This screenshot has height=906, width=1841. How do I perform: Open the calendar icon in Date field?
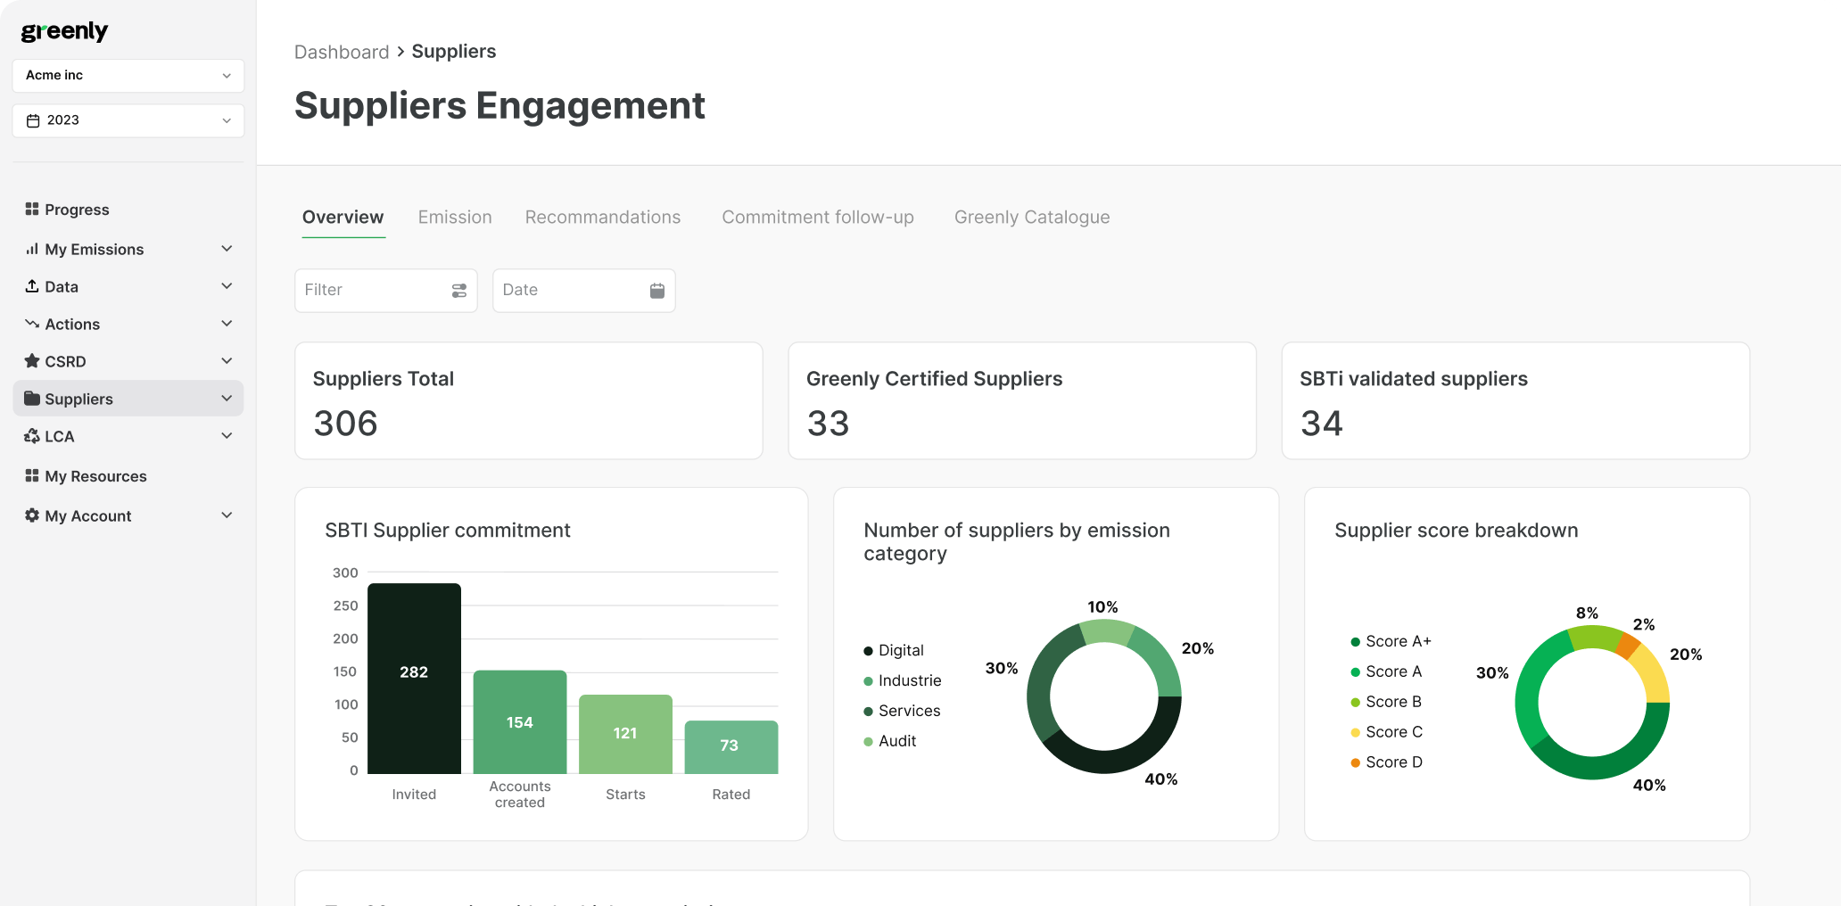(x=656, y=291)
